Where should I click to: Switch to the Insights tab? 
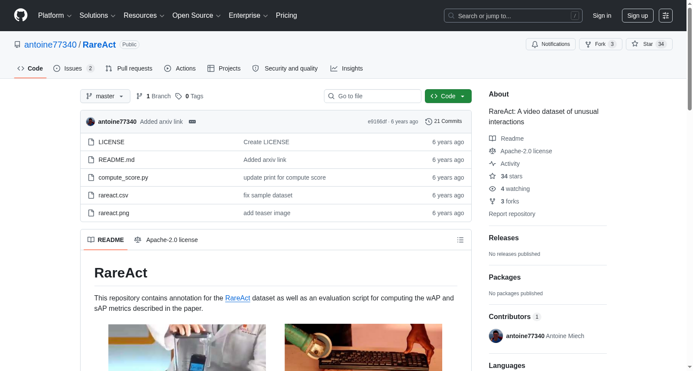pyautogui.click(x=346, y=68)
